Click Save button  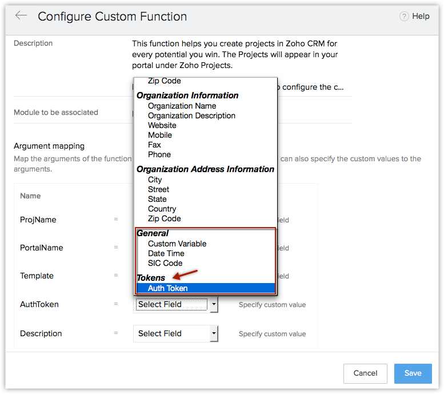[413, 373]
